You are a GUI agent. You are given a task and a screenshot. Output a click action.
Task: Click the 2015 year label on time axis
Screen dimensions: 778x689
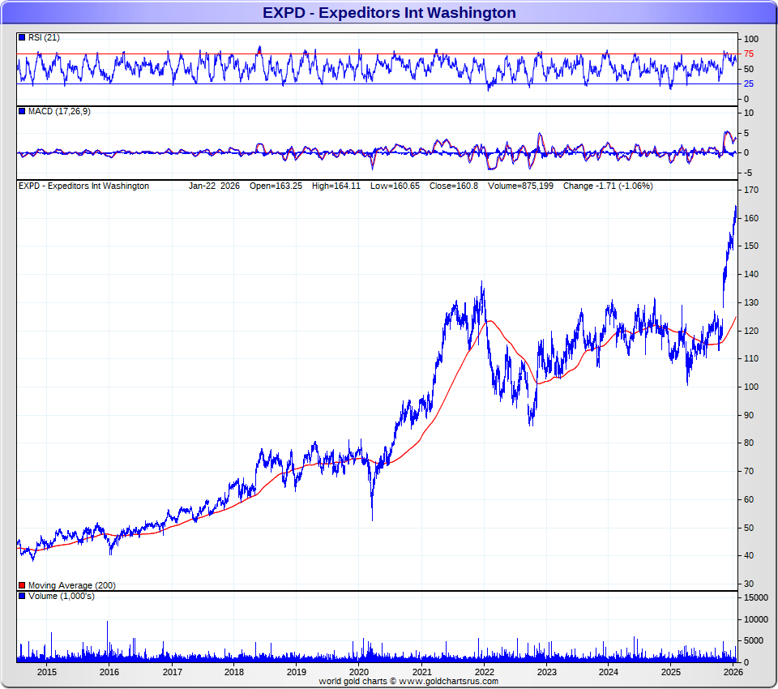click(x=47, y=672)
